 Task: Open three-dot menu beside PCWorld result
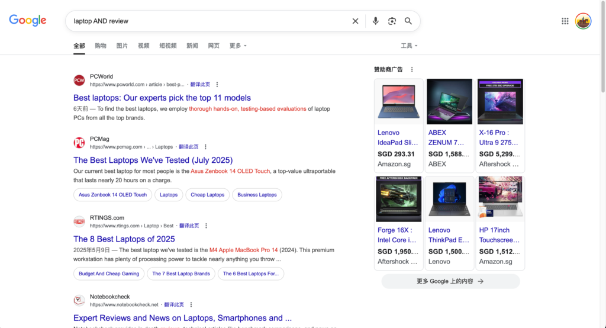[x=217, y=84]
